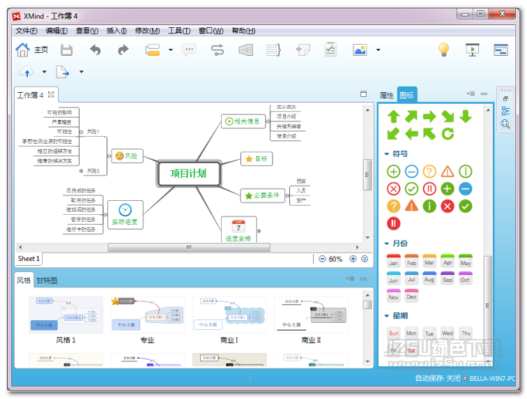Open the 工具(T) menu
Viewport: 527px width, 399px height.
(x=179, y=31)
